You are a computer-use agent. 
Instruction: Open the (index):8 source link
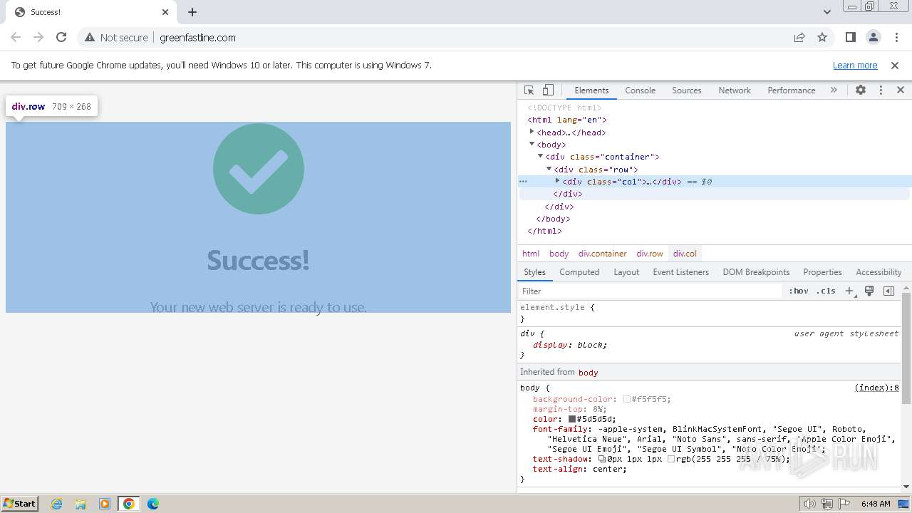pyautogui.click(x=876, y=388)
